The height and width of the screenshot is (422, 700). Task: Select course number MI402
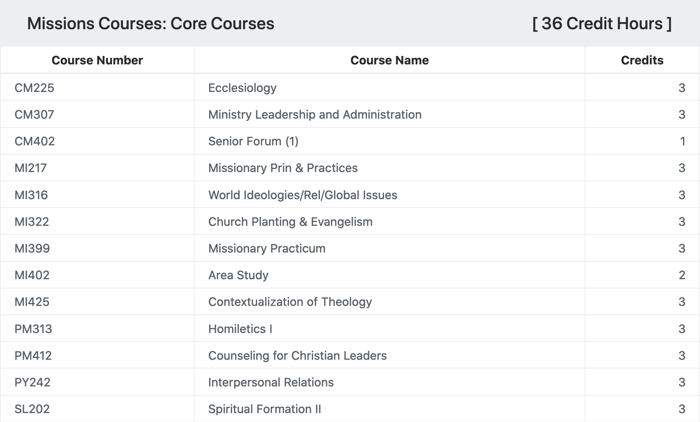pyautogui.click(x=32, y=275)
